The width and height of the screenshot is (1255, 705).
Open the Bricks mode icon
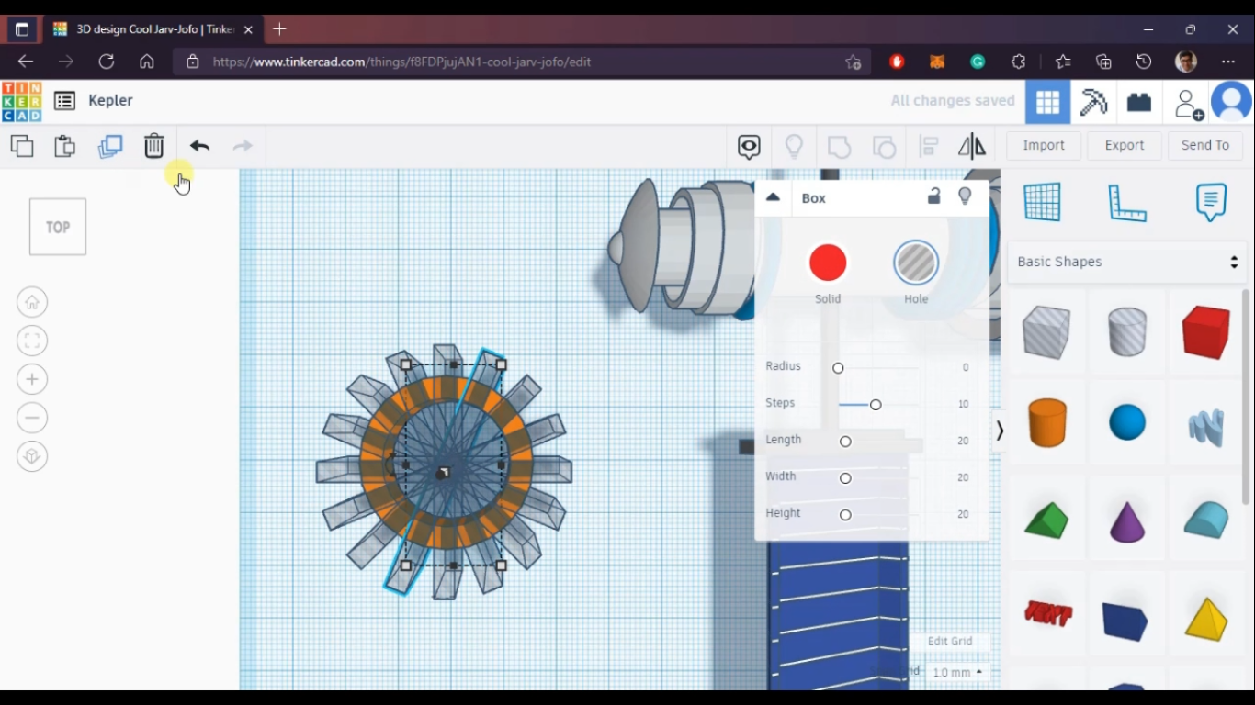[x=1139, y=102]
